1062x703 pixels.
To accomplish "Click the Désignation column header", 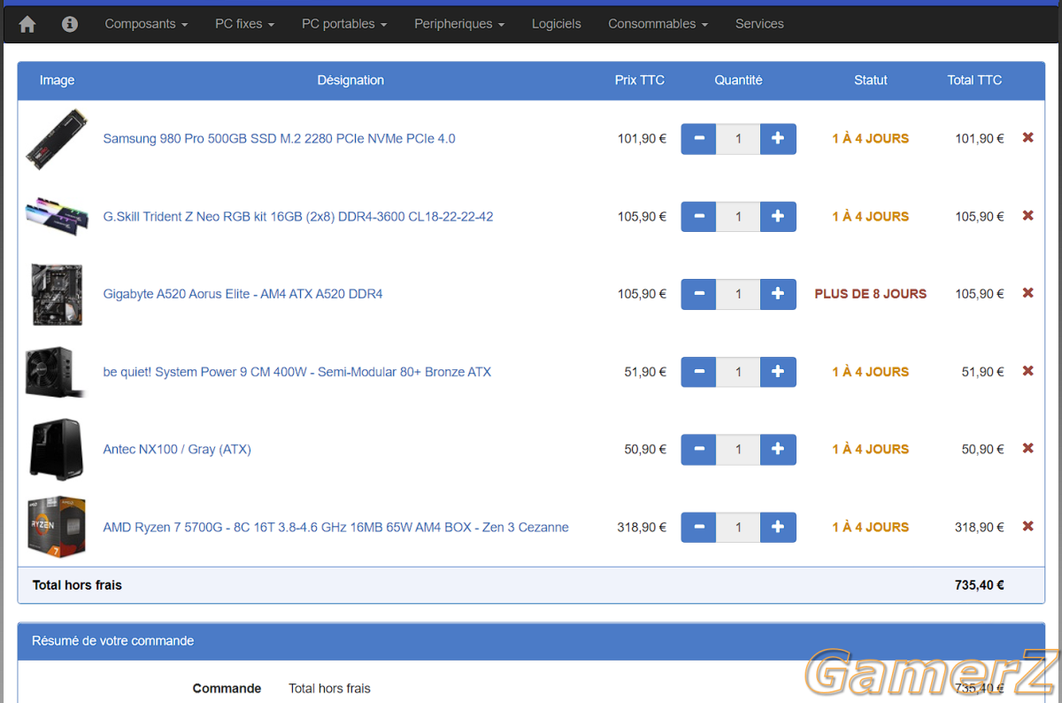I will point(350,80).
